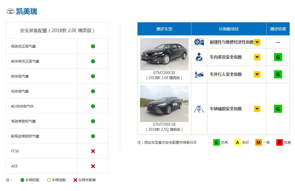The height and width of the screenshot is (191, 295).
Task: Click the green dot legend 车辆标配
Action: [22, 180]
